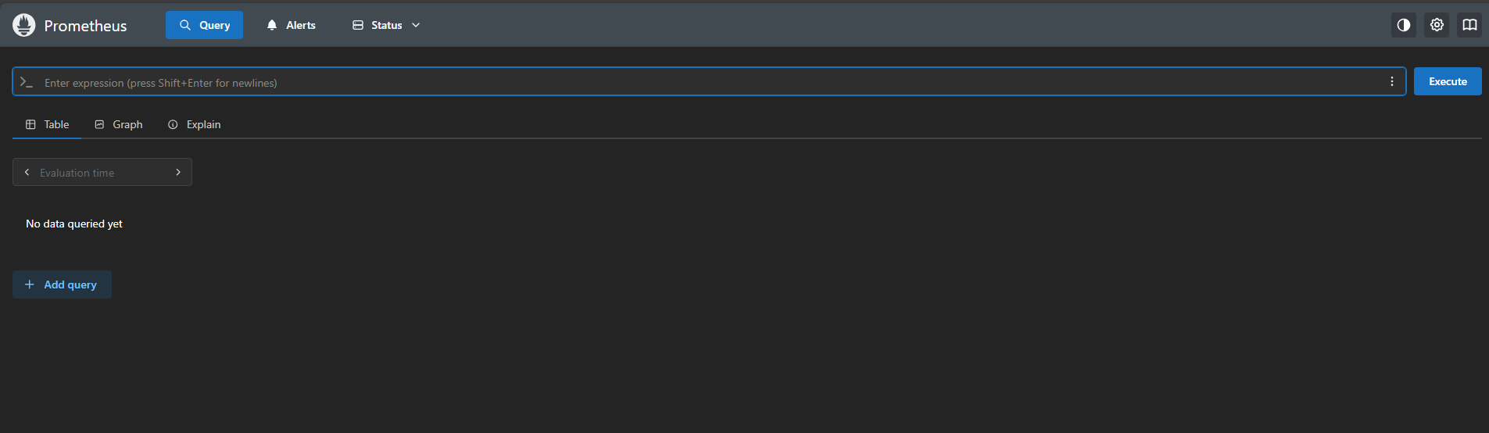Click the Add query button

click(62, 284)
